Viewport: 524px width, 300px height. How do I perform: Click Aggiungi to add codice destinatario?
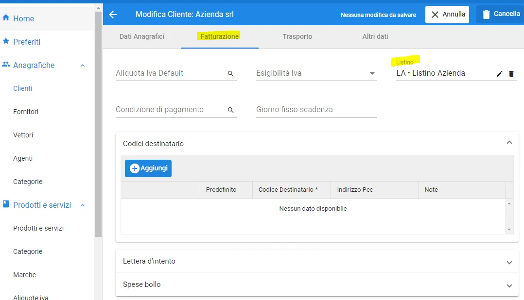(x=148, y=168)
